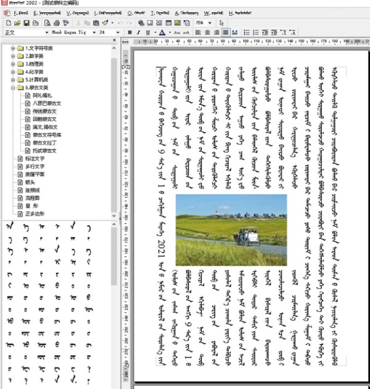Select the 八思巴蒙古文 tree item
The image size is (370, 389).
click(x=47, y=104)
